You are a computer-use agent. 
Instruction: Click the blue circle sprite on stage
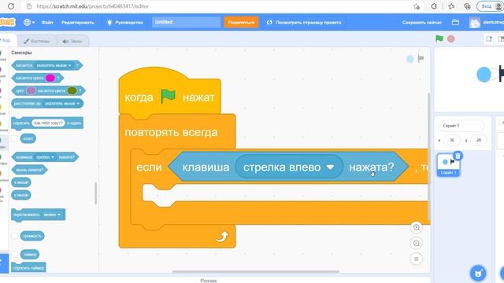[x=484, y=75]
